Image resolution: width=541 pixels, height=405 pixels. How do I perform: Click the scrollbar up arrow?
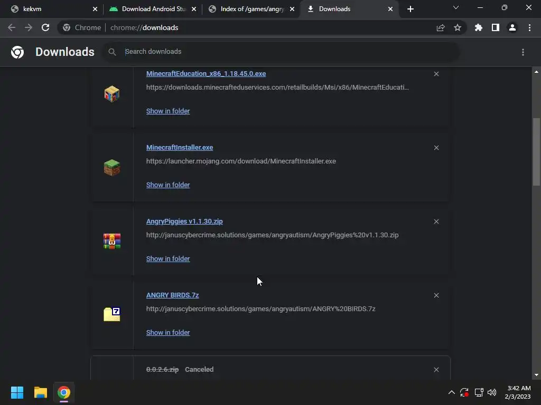tap(536, 72)
